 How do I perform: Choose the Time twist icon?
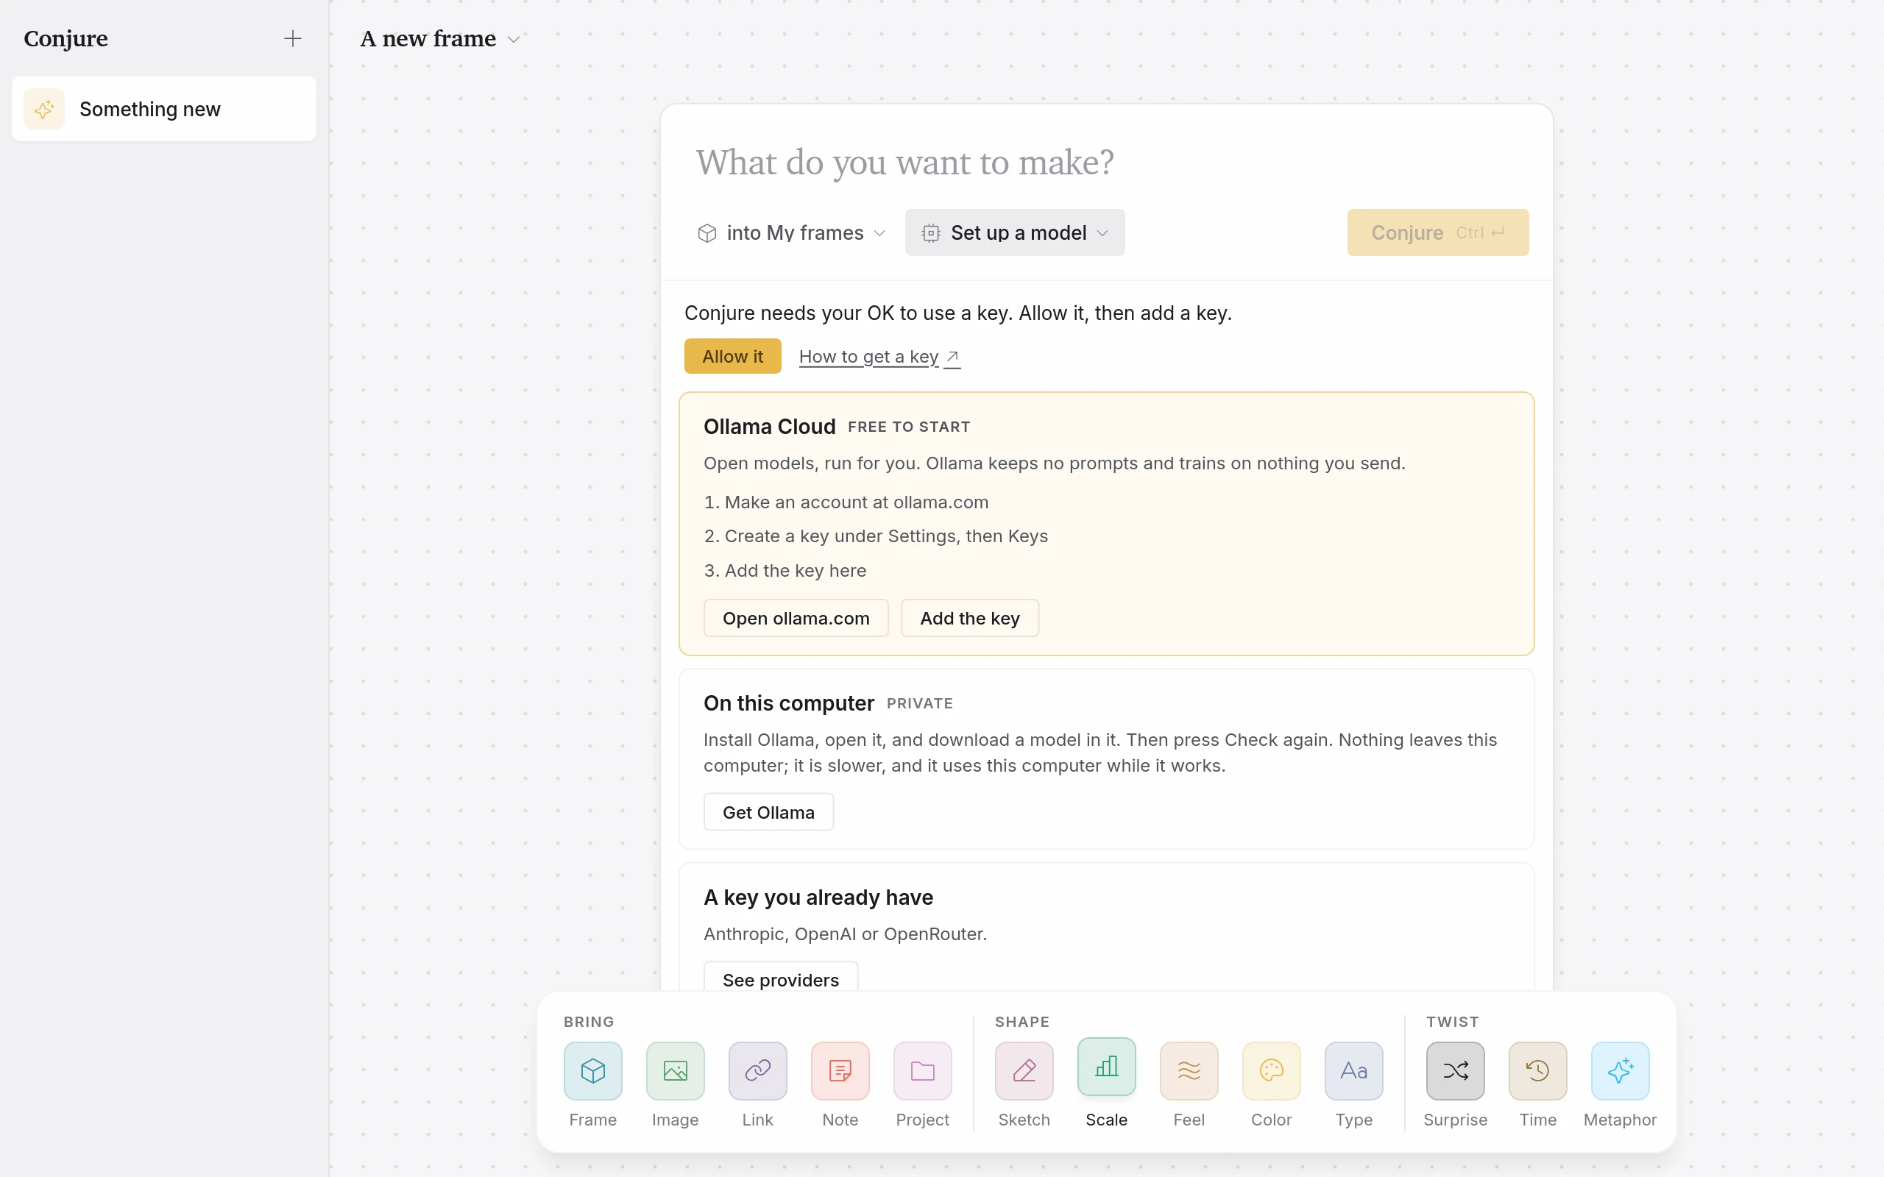click(x=1537, y=1070)
